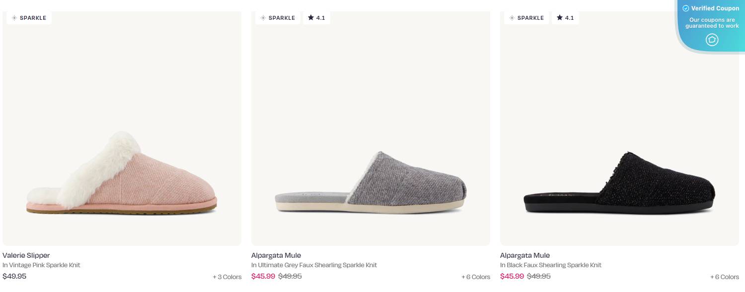Image resolution: width=745 pixels, height=292 pixels.
Task: Expand the 6 color options for the black mule
Action: (x=725, y=277)
